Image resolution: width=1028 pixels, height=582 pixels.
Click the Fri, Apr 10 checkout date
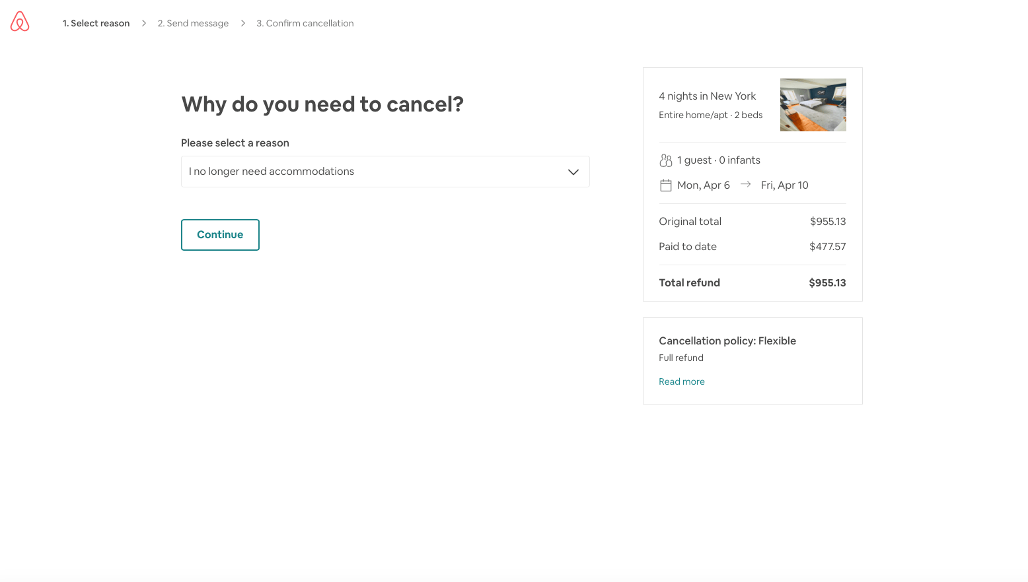[784, 185]
